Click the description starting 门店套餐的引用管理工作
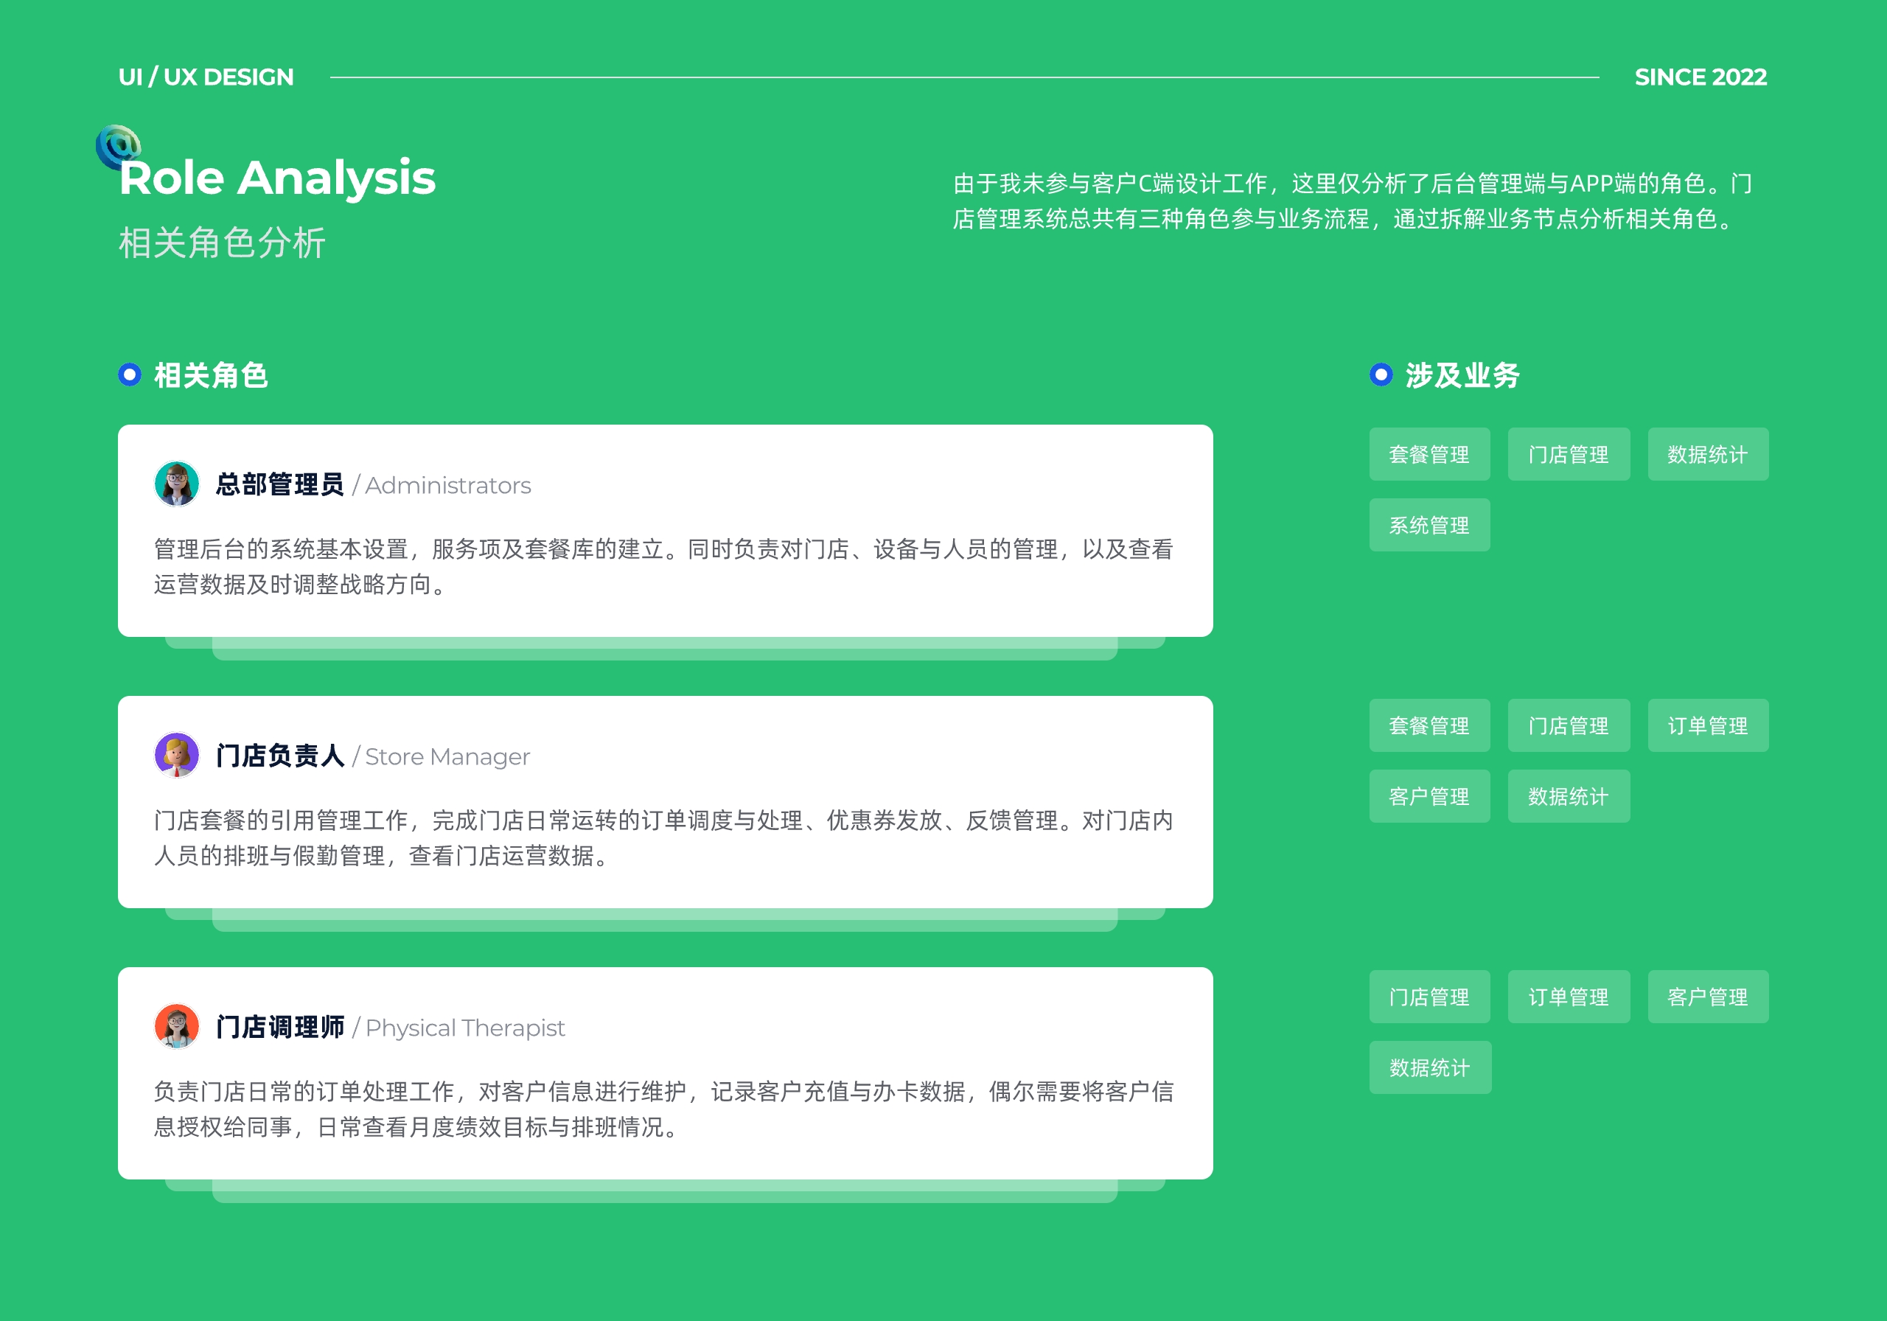 click(x=663, y=837)
